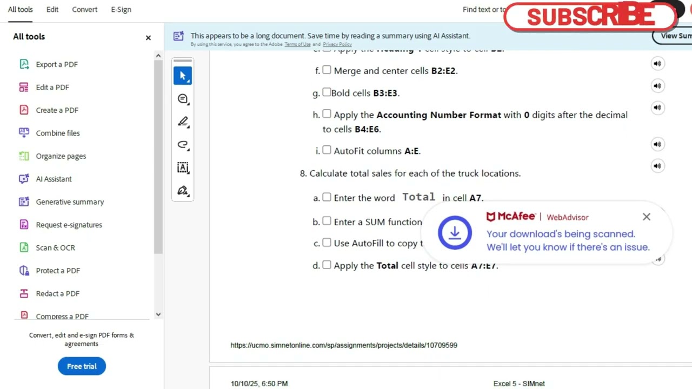
Task: Check the Enter a SUM function box
Action: pyautogui.click(x=327, y=221)
